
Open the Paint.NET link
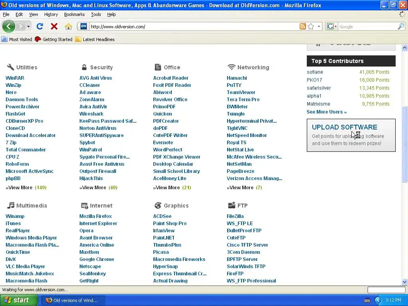coord(164,237)
